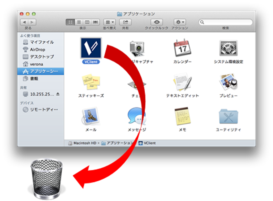Open verona home folder in sidebar
Image resolution: width=273 pixels, height=201 pixels.
coord(41,64)
